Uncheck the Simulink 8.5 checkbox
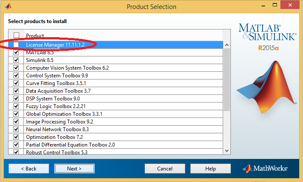The image size is (303, 182). click(x=16, y=60)
